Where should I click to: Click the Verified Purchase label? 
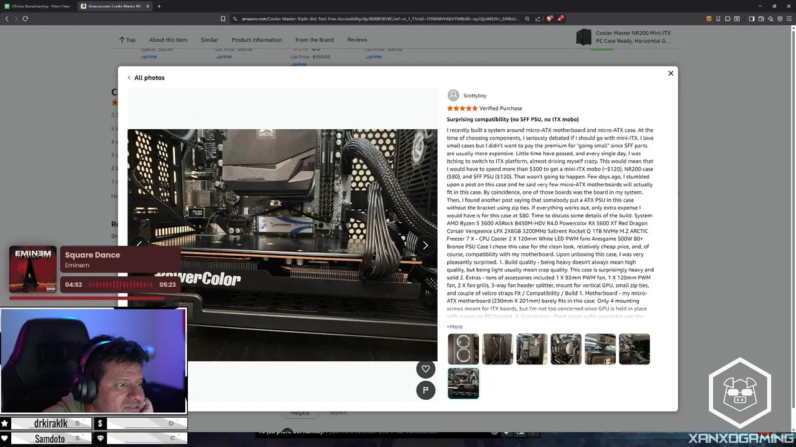tap(501, 108)
